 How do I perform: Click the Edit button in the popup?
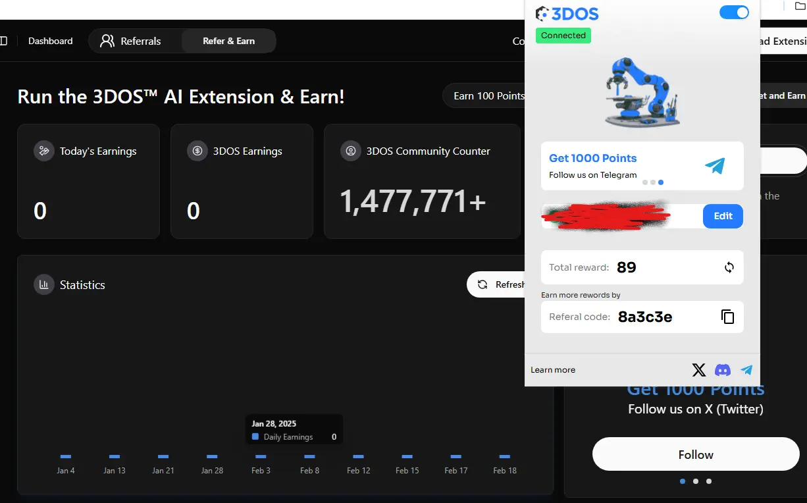[x=723, y=216]
